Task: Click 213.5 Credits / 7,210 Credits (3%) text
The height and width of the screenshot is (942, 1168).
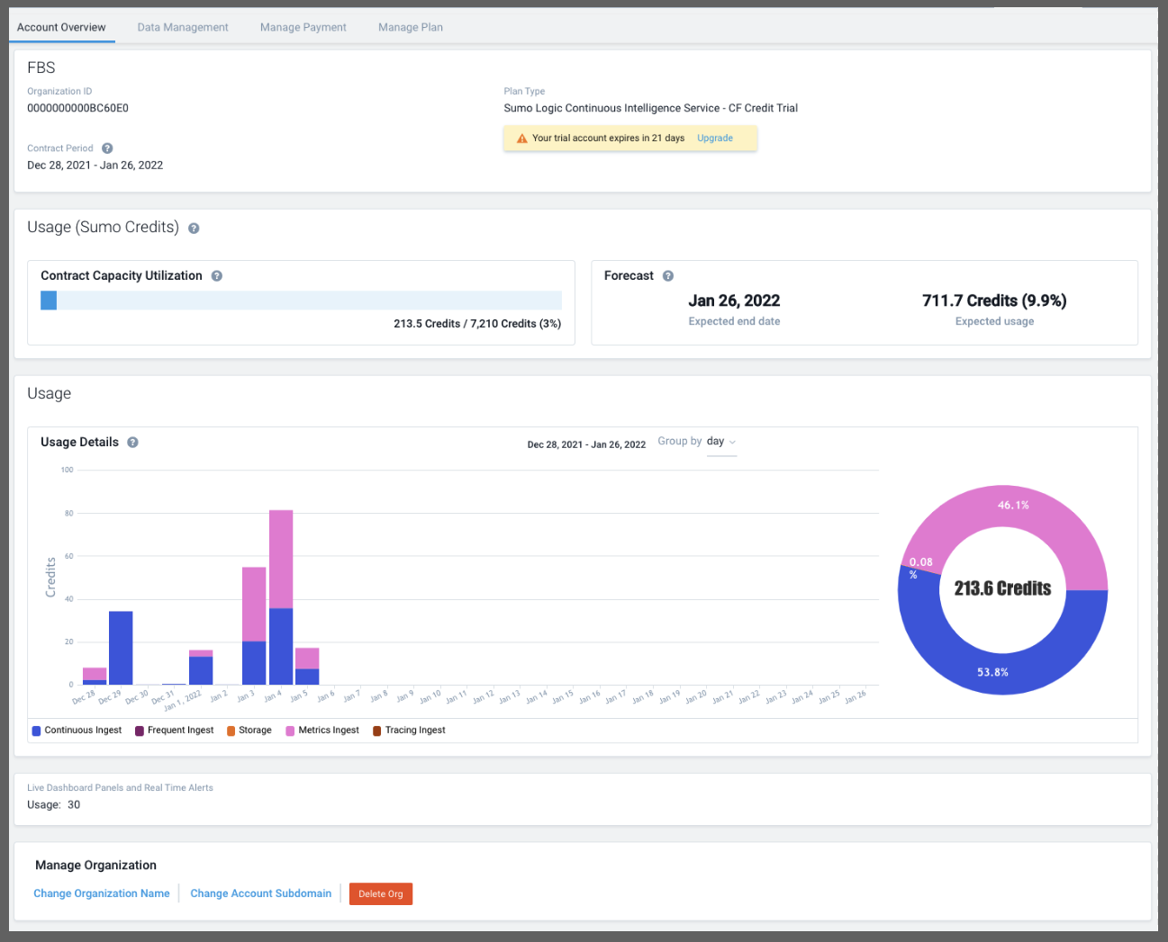Action: [x=477, y=324]
